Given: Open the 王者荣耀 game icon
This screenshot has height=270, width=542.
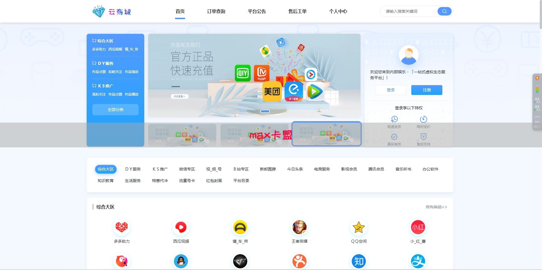Looking at the screenshot, I should click(300, 227).
